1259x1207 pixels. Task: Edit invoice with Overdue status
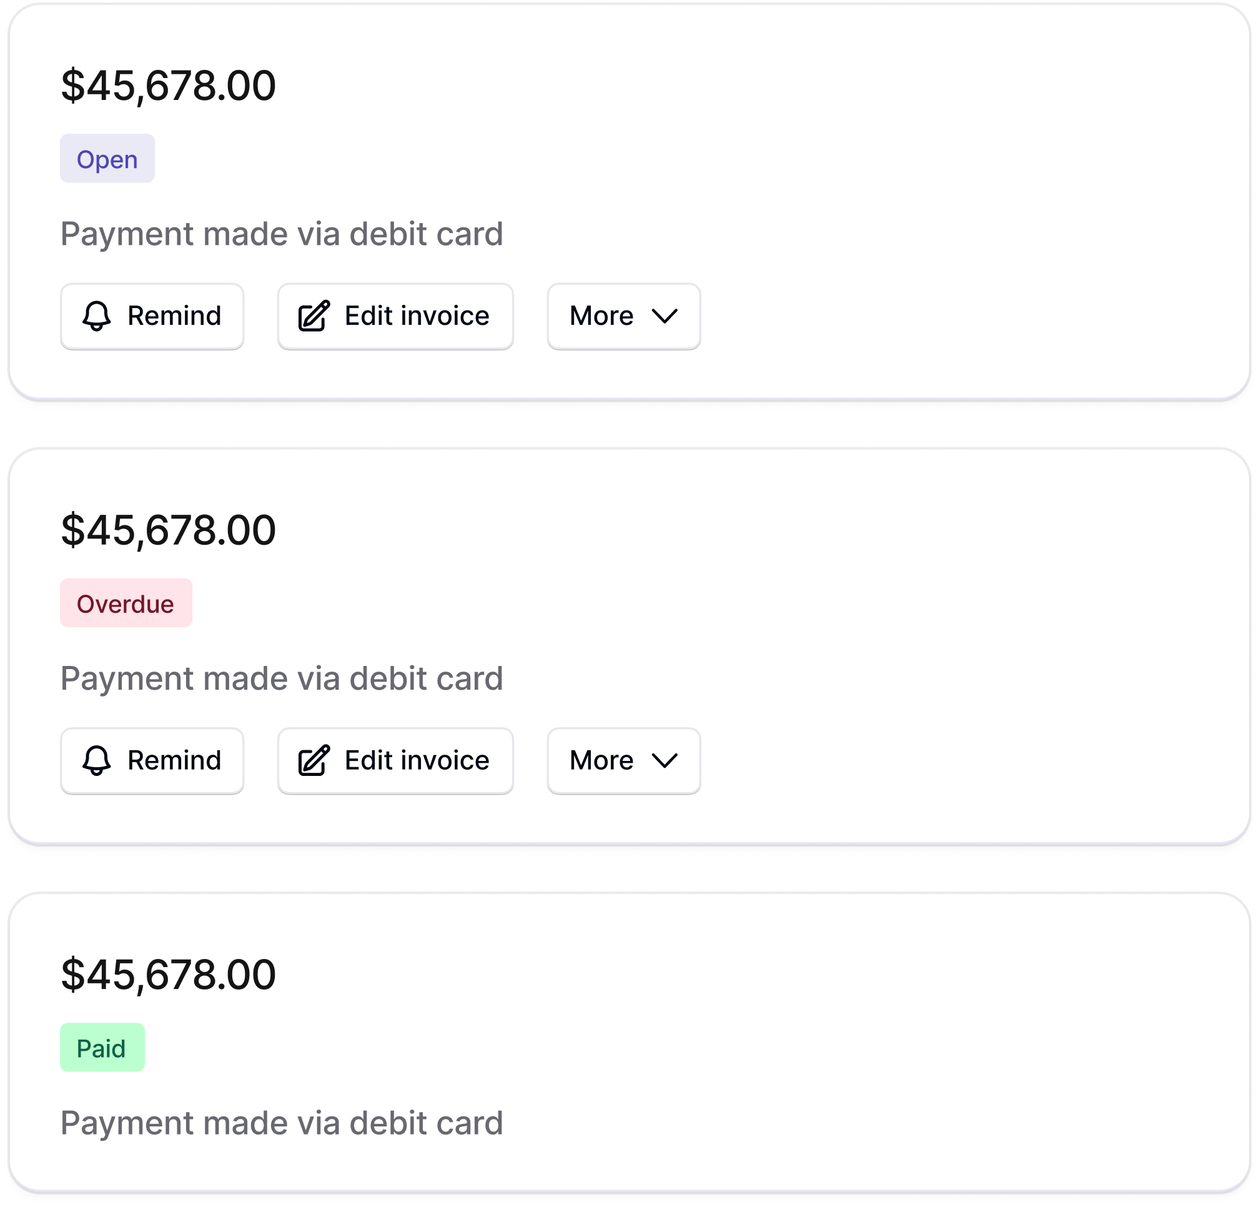[x=396, y=761]
